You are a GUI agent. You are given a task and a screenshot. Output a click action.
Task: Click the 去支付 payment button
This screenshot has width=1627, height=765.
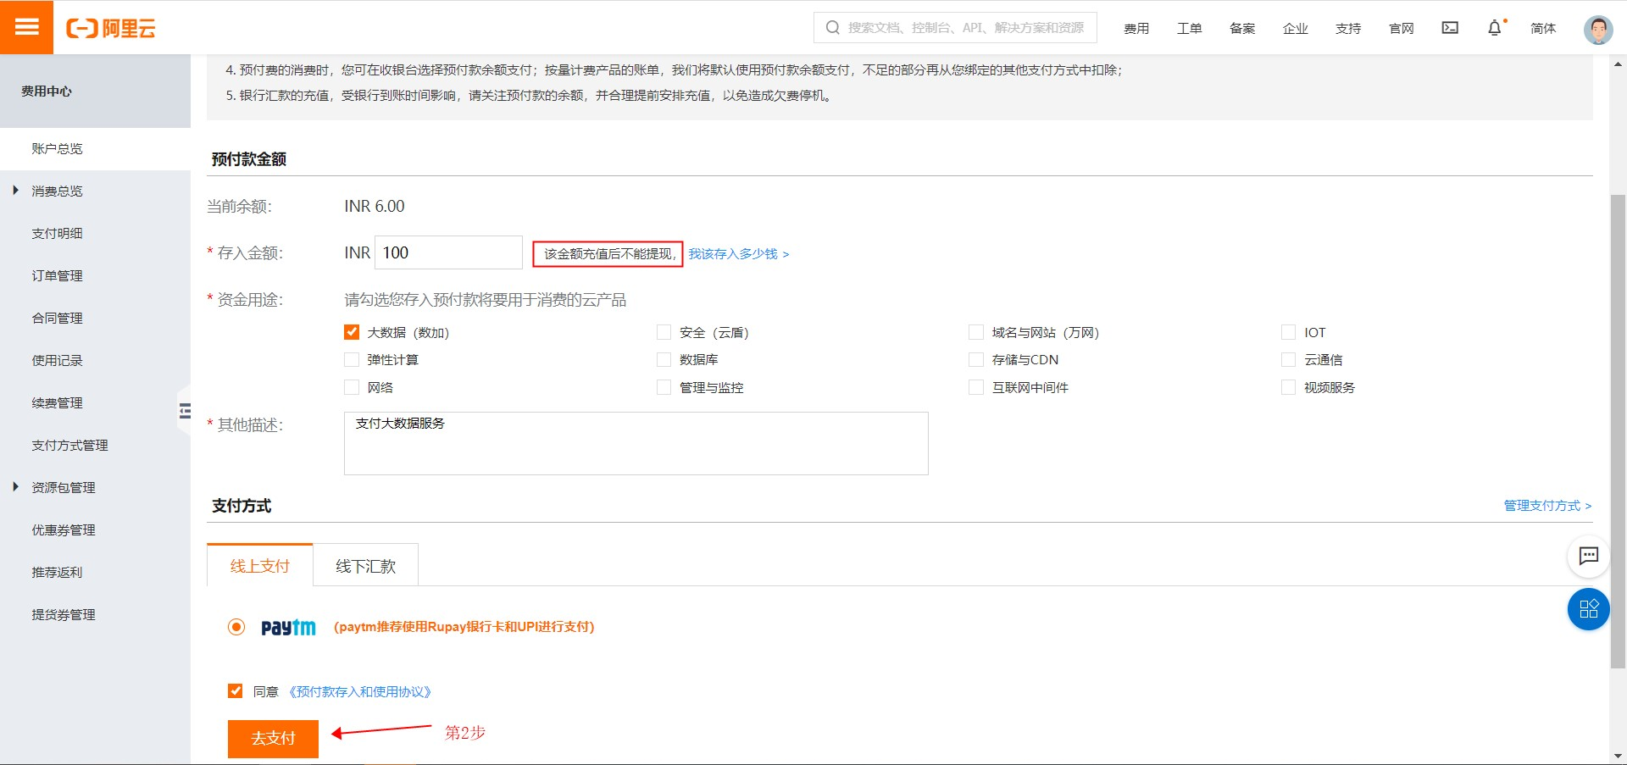(273, 738)
